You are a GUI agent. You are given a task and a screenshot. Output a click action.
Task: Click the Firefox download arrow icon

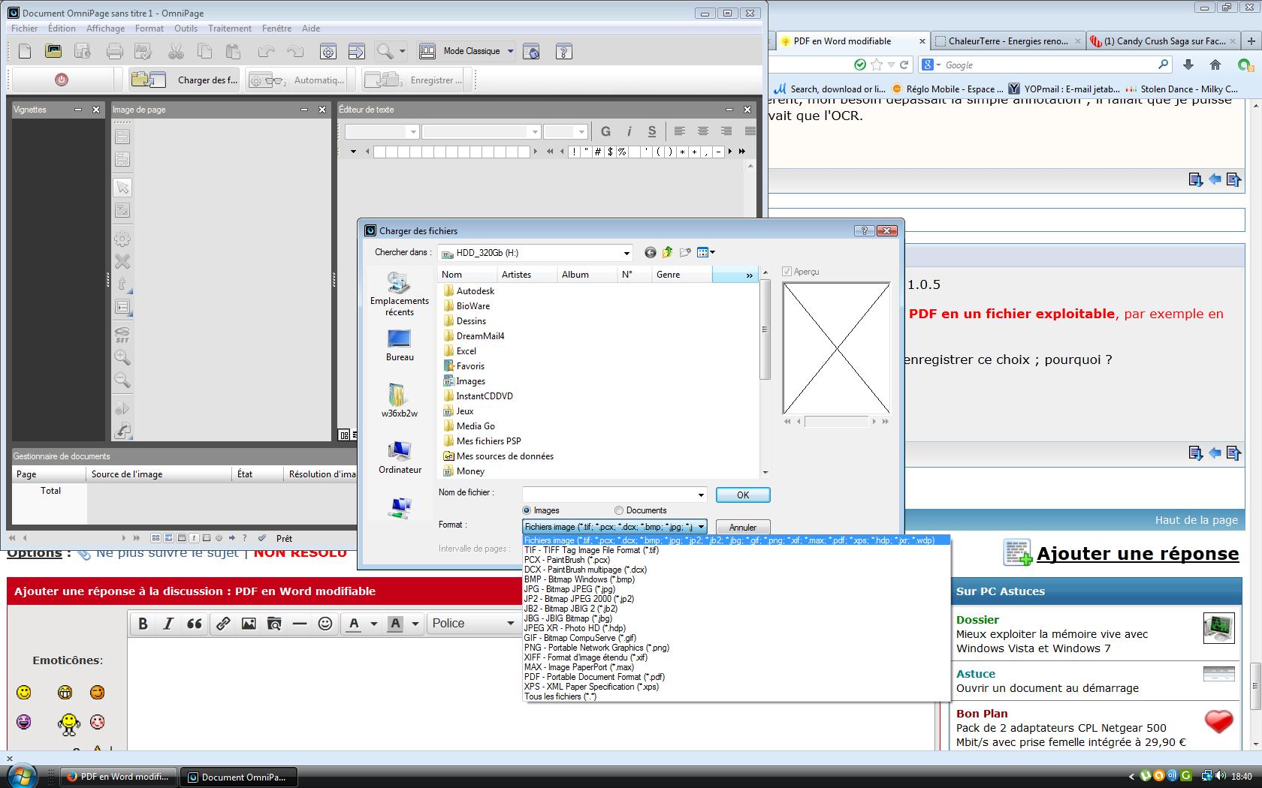point(1188,65)
